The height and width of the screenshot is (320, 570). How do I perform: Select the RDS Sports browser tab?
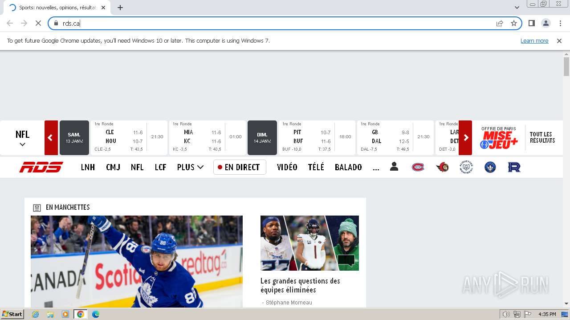point(57,8)
